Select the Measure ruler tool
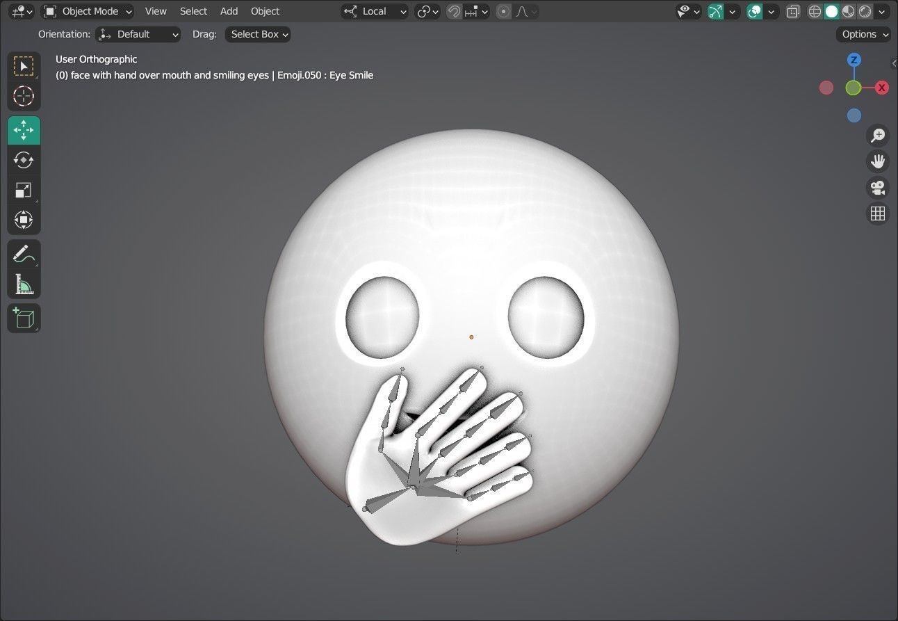898x621 pixels. click(x=24, y=284)
